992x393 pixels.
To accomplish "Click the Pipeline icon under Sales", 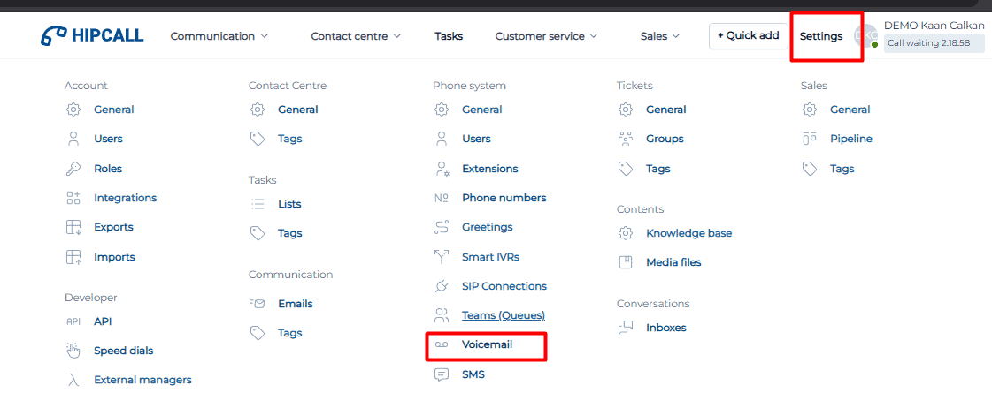I will point(809,139).
